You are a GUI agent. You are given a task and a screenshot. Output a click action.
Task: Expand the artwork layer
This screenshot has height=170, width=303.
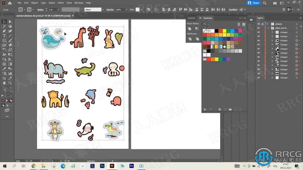(268, 24)
